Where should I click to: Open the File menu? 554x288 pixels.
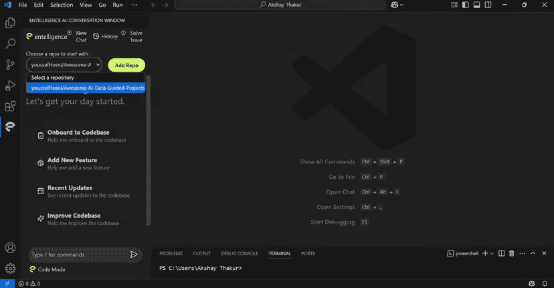click(23, 5)
